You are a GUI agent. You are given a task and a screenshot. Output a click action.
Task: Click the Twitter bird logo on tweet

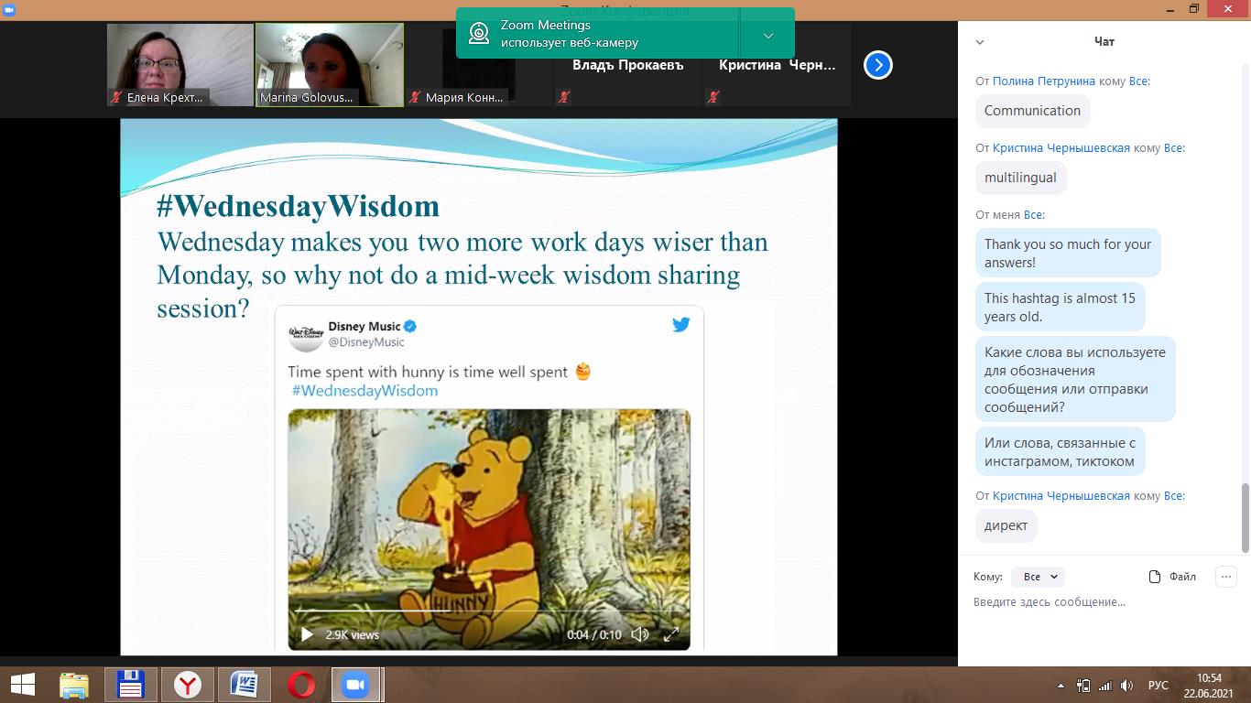(680, 325)
